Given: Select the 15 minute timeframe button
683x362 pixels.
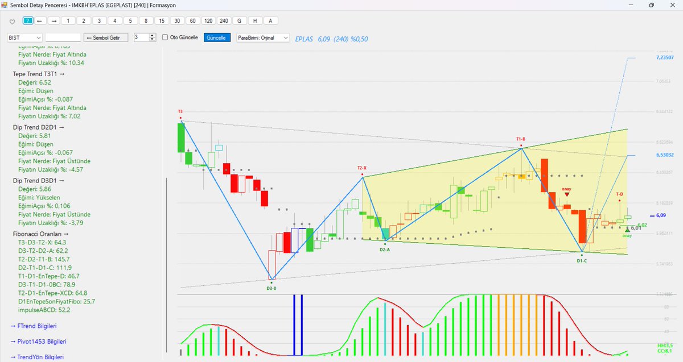Looking at the screenshot, I should tap(162, 20).
